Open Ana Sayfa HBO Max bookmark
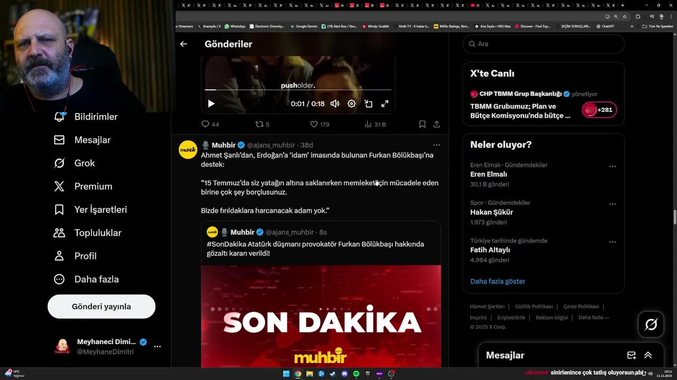677x380 pixels. tap(492, 26)
